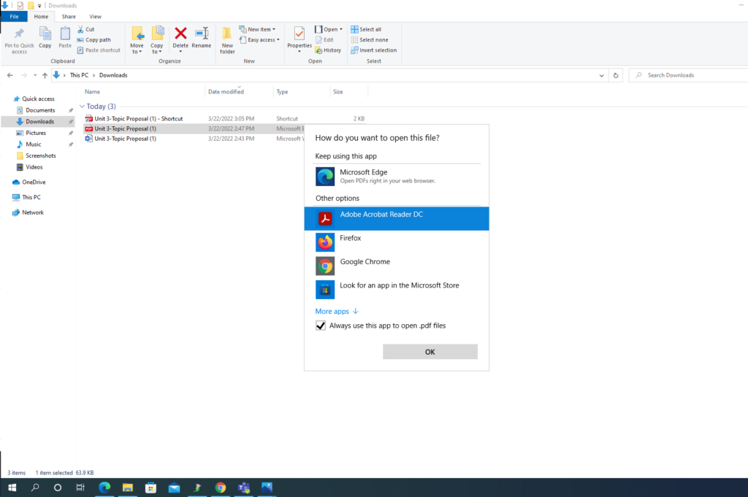Expand the New item dropdown
The height and width of the screenshot is (497, 748).
(x=258, y=29)
